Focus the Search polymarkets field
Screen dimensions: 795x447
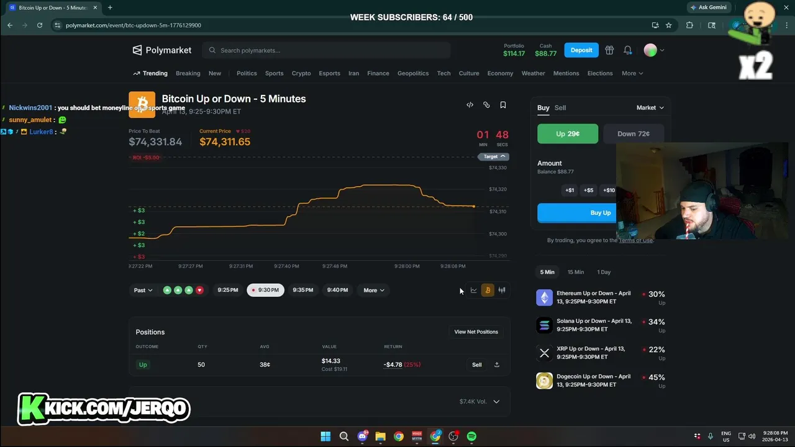[x=327, y=50]
